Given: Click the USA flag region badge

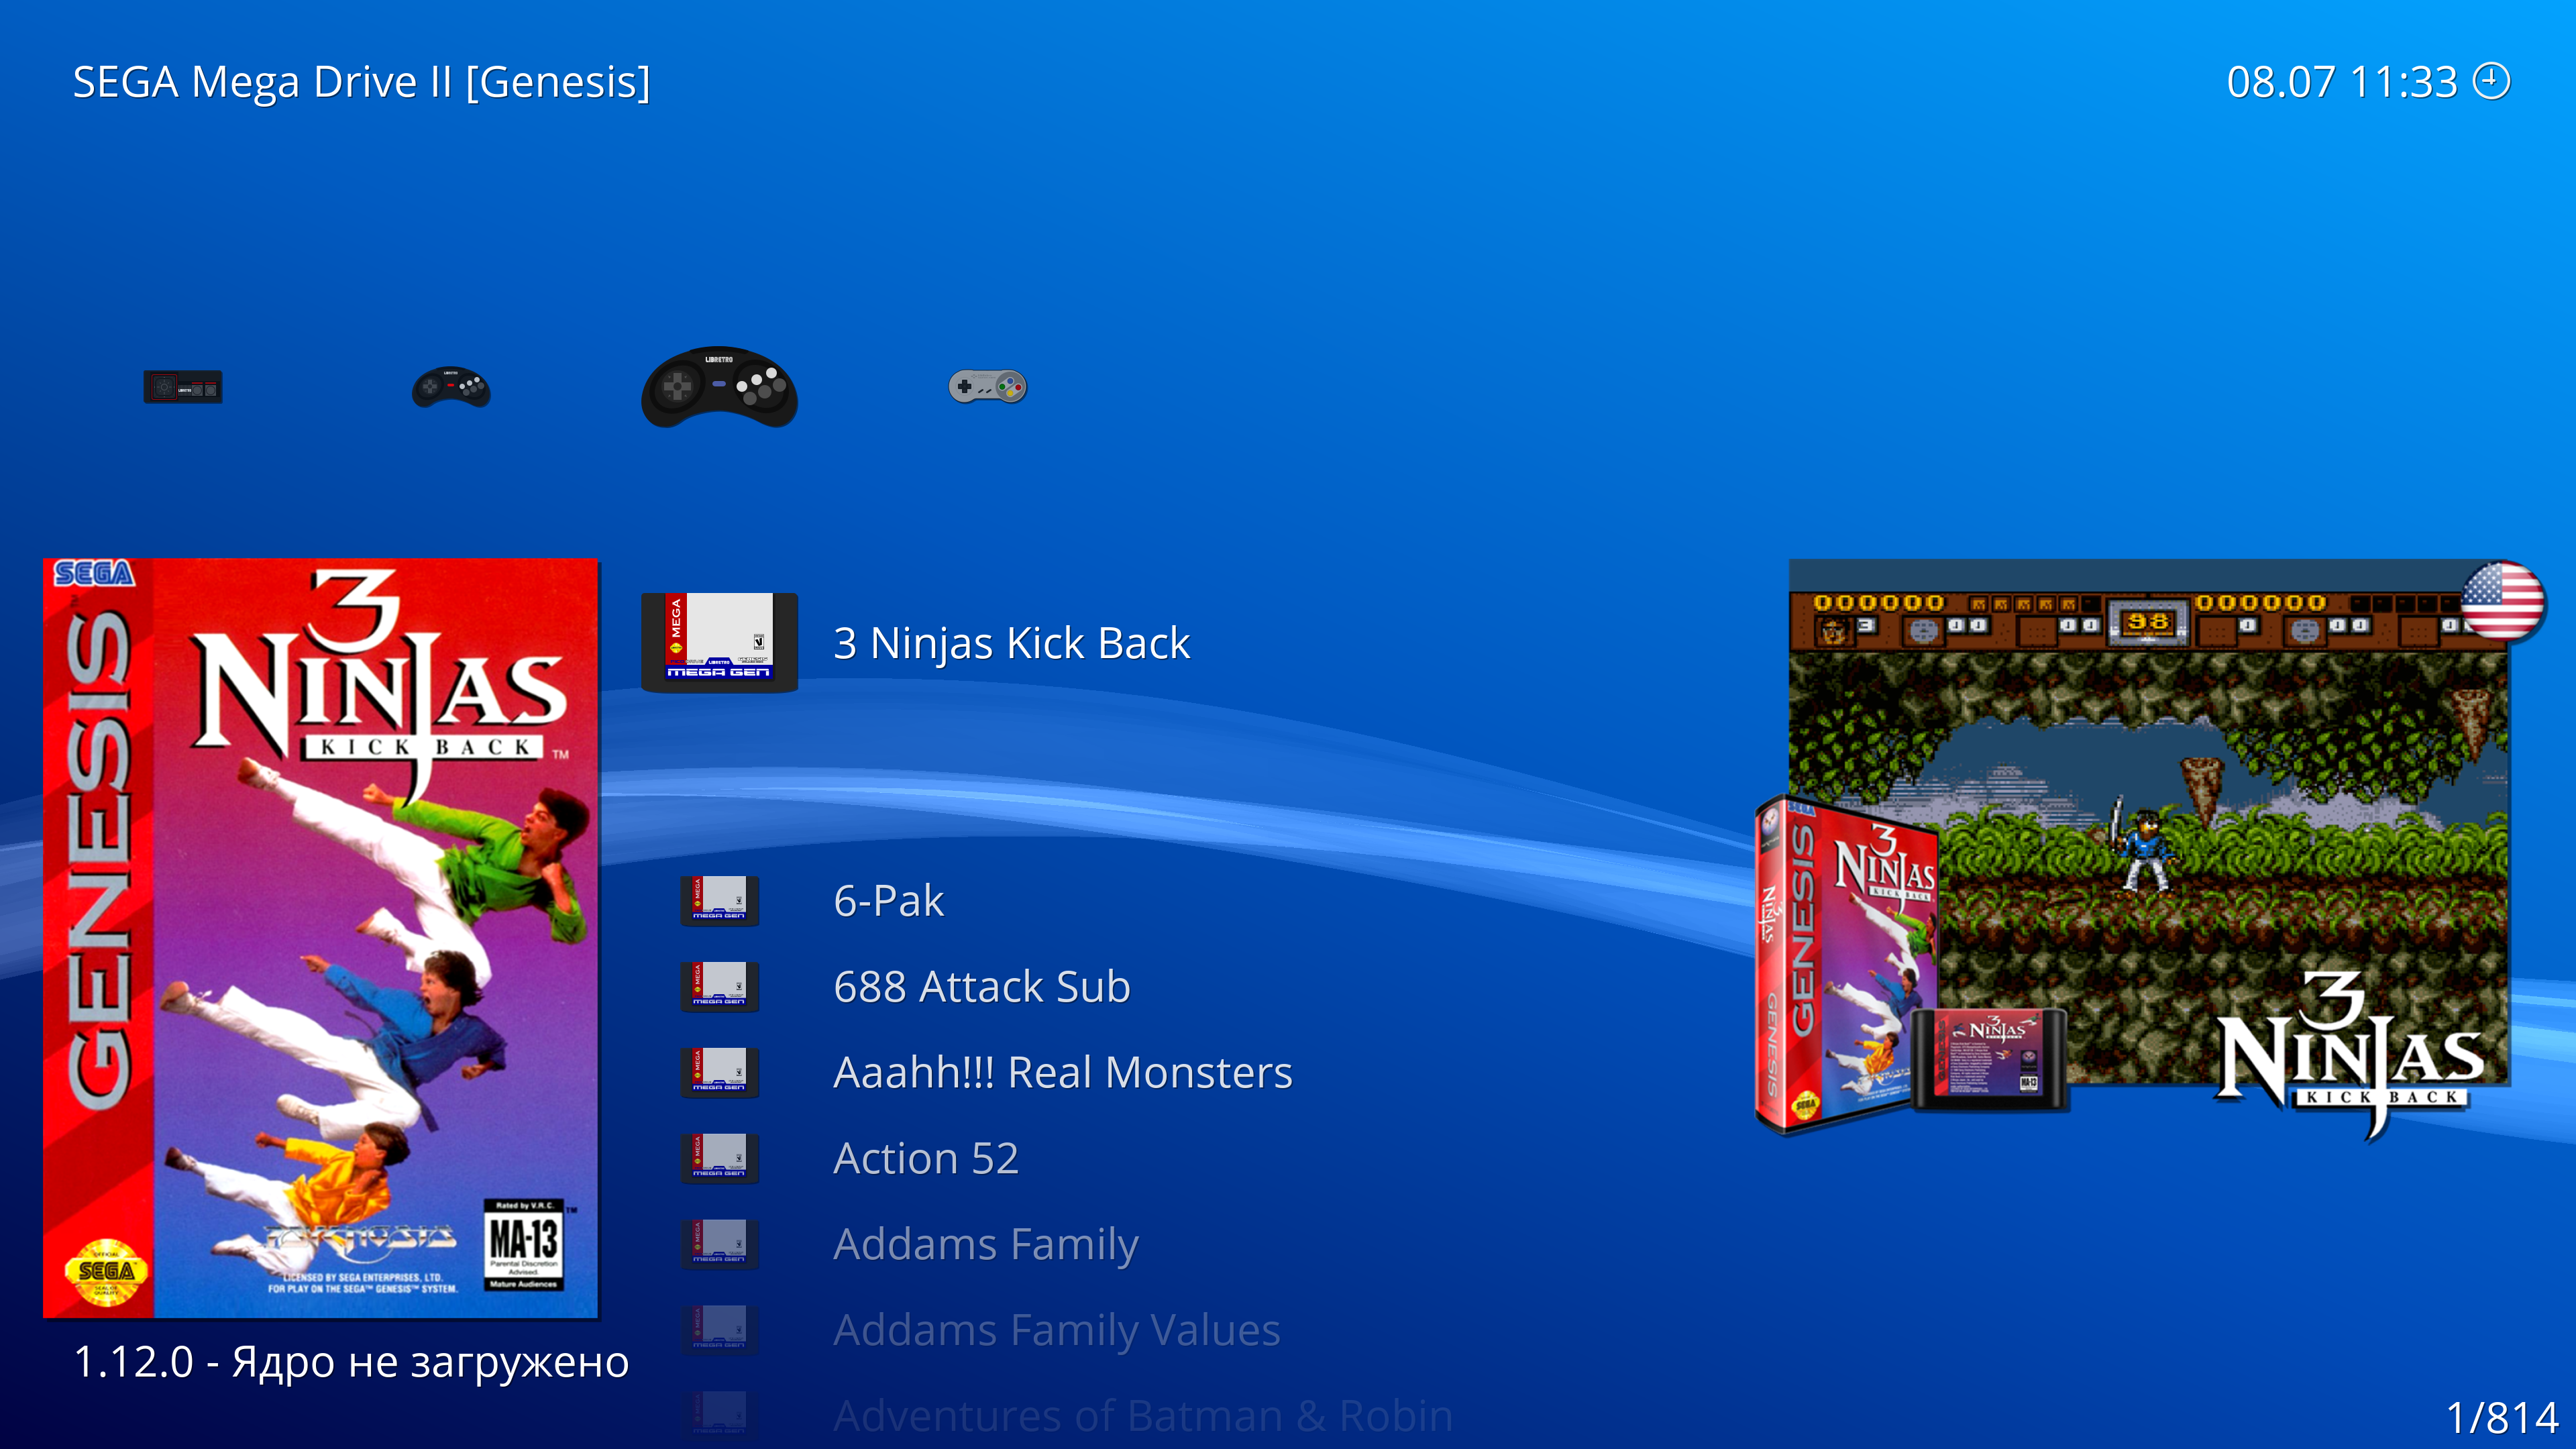Looking at the screenshot, I should [x=2502, y=600].
